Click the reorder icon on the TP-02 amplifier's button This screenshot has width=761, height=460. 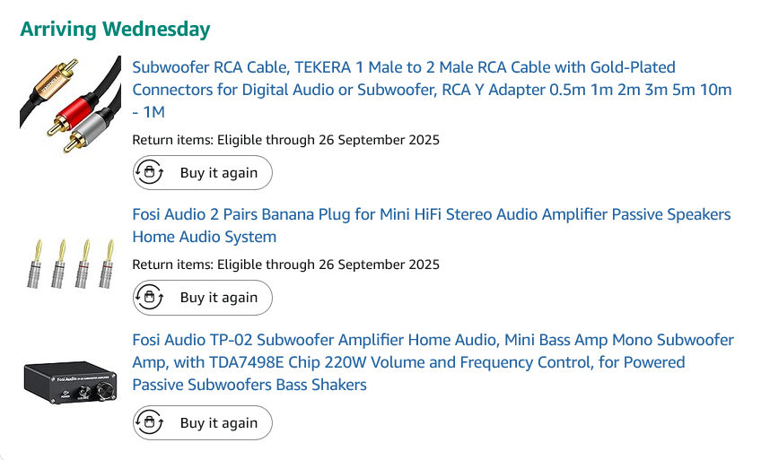(149, 422)
